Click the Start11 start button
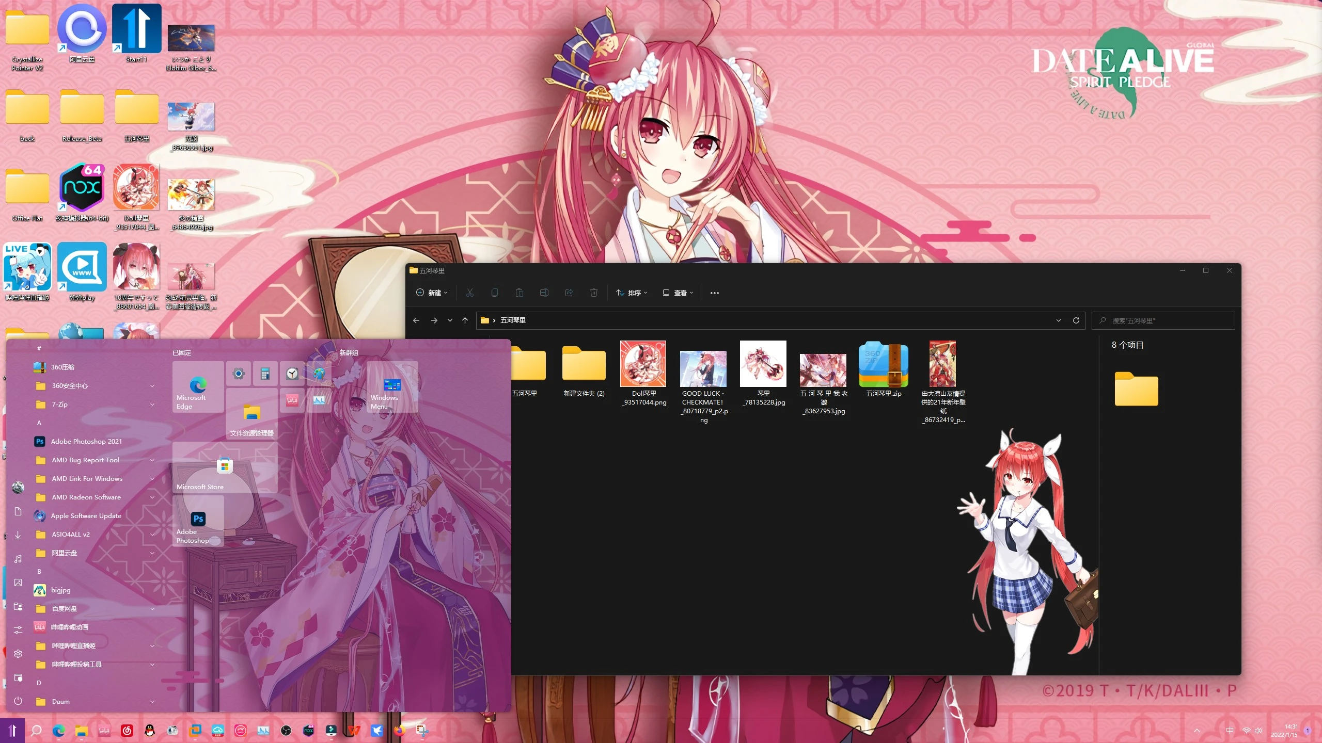This screenshot has height=743, width=1322. (x=12, y=731)
